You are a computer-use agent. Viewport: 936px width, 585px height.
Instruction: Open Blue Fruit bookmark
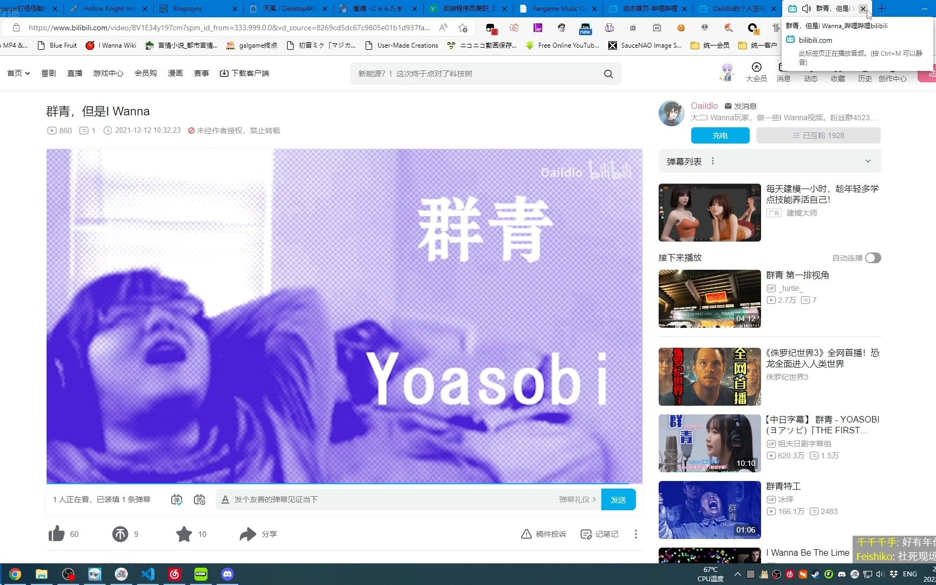pos(57,45)
